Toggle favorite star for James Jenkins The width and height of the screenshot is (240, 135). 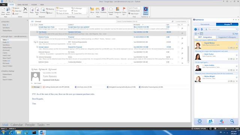click(x=203, y=65)
